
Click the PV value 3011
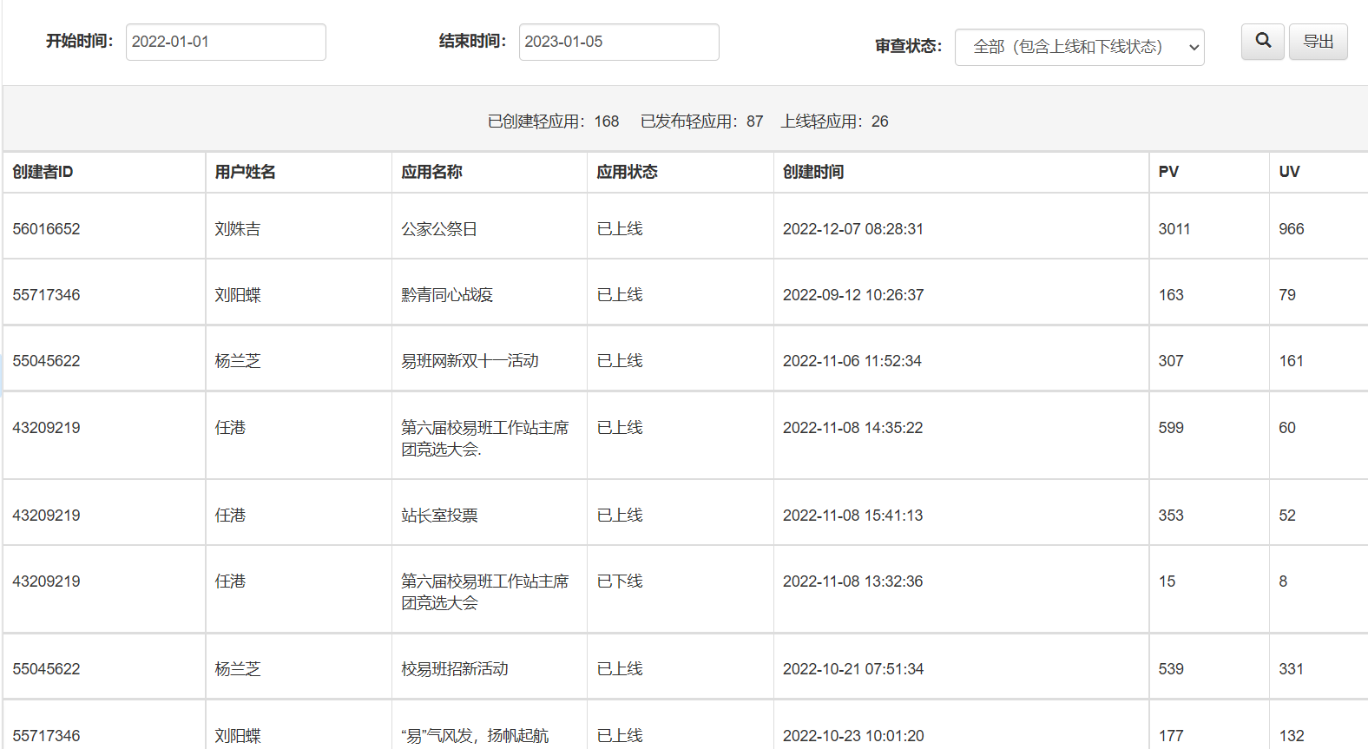pos(1174,229)
